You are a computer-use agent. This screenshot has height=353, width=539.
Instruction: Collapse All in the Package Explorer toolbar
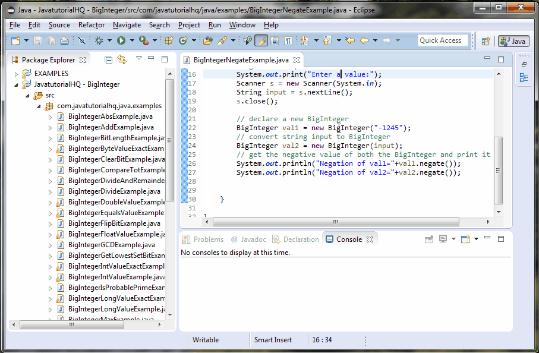click(108, 59)
